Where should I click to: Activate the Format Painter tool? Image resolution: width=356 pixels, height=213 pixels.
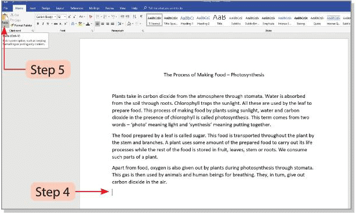coord(21,25)
